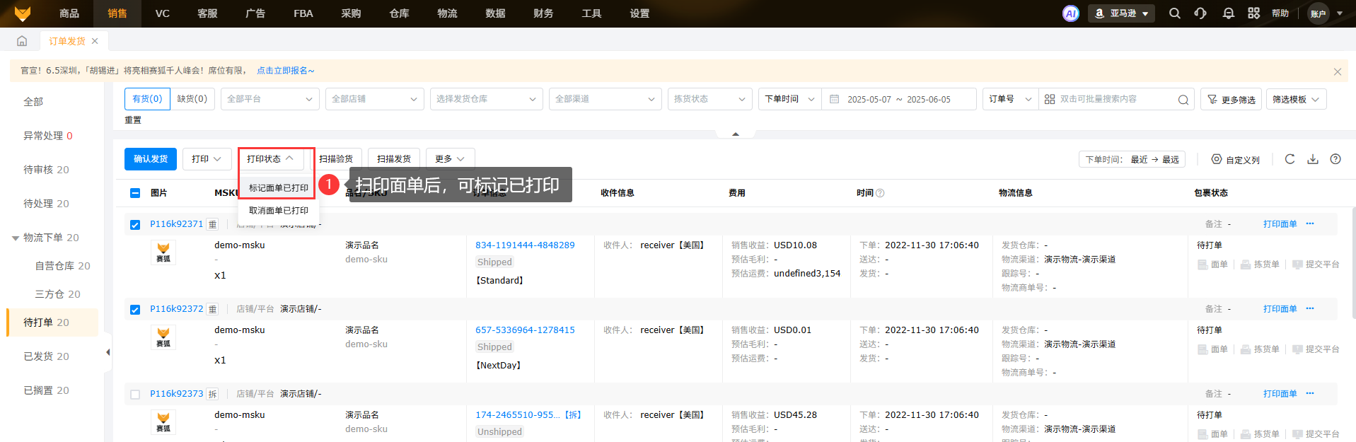Click the search icon in the order search box
The height and width of the screenshot is (442, 1356).
point(1183,100)
